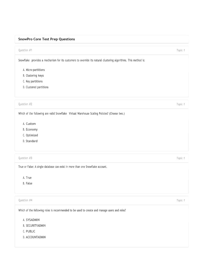Check option C. Optimized
This screenshot has height=271, width=203.
tap(30, 135)
